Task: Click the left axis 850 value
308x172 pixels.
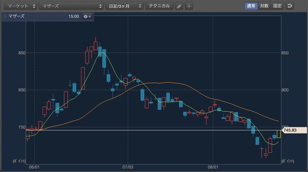Action: pyautogui.click(x=21, y=53)
